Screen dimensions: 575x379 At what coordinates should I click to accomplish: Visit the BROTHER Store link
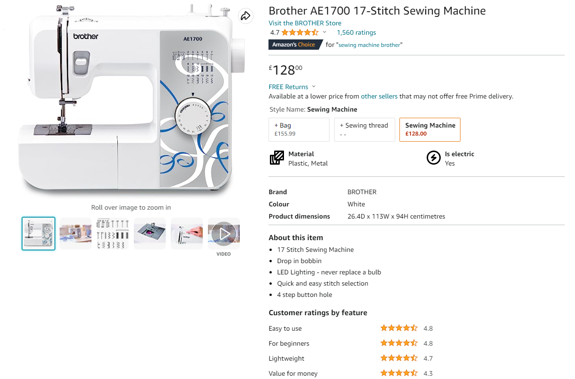(x=305, y=23)
